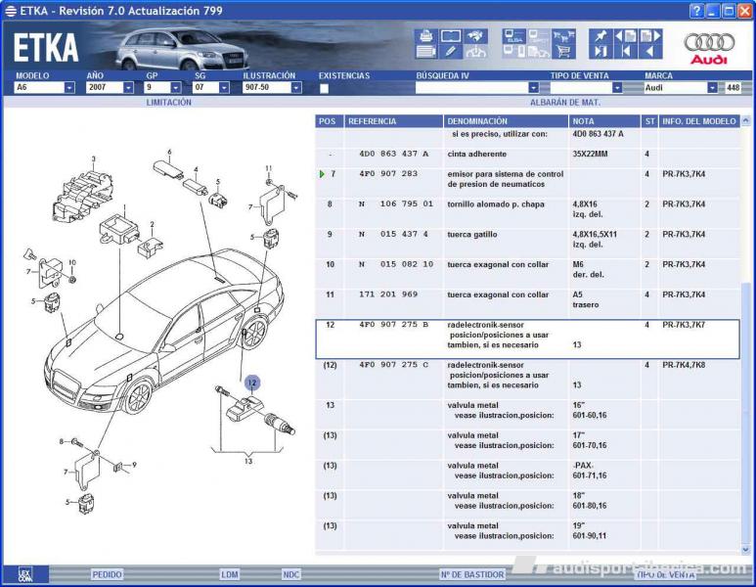Click the INFO. DEL MODELO column header
The image size is (756, 587).
tap(699, 121)
